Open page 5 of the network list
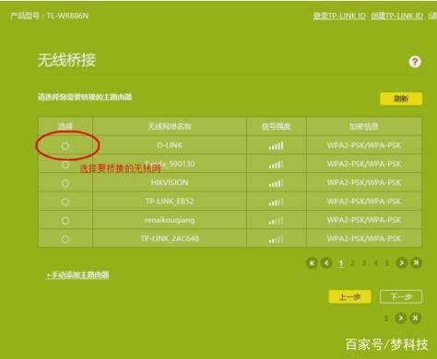 pyautogui.click(x=386, y=263)
